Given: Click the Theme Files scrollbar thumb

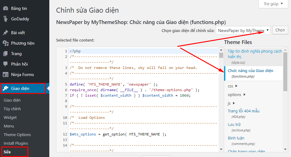Looking at the screenshot, I should point(285,71).
